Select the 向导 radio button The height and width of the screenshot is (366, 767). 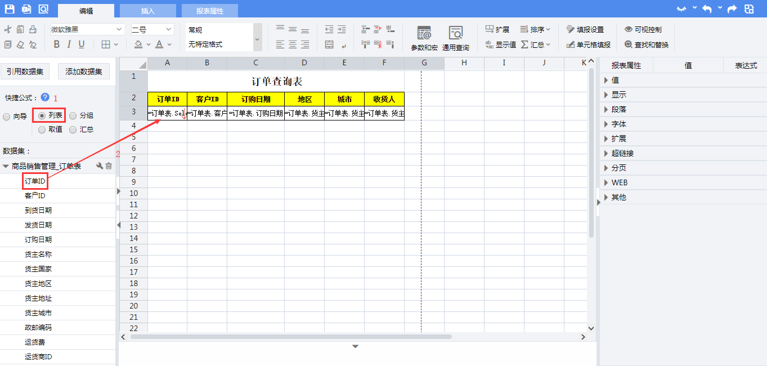tap(7, 117)
